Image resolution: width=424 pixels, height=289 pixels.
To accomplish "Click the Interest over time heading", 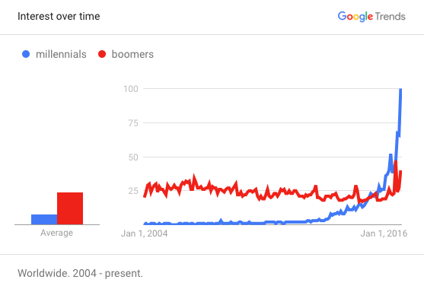I will point(59,16).
